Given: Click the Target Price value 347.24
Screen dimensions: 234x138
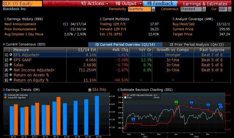Looking at the screenshot, I should 224,34.
